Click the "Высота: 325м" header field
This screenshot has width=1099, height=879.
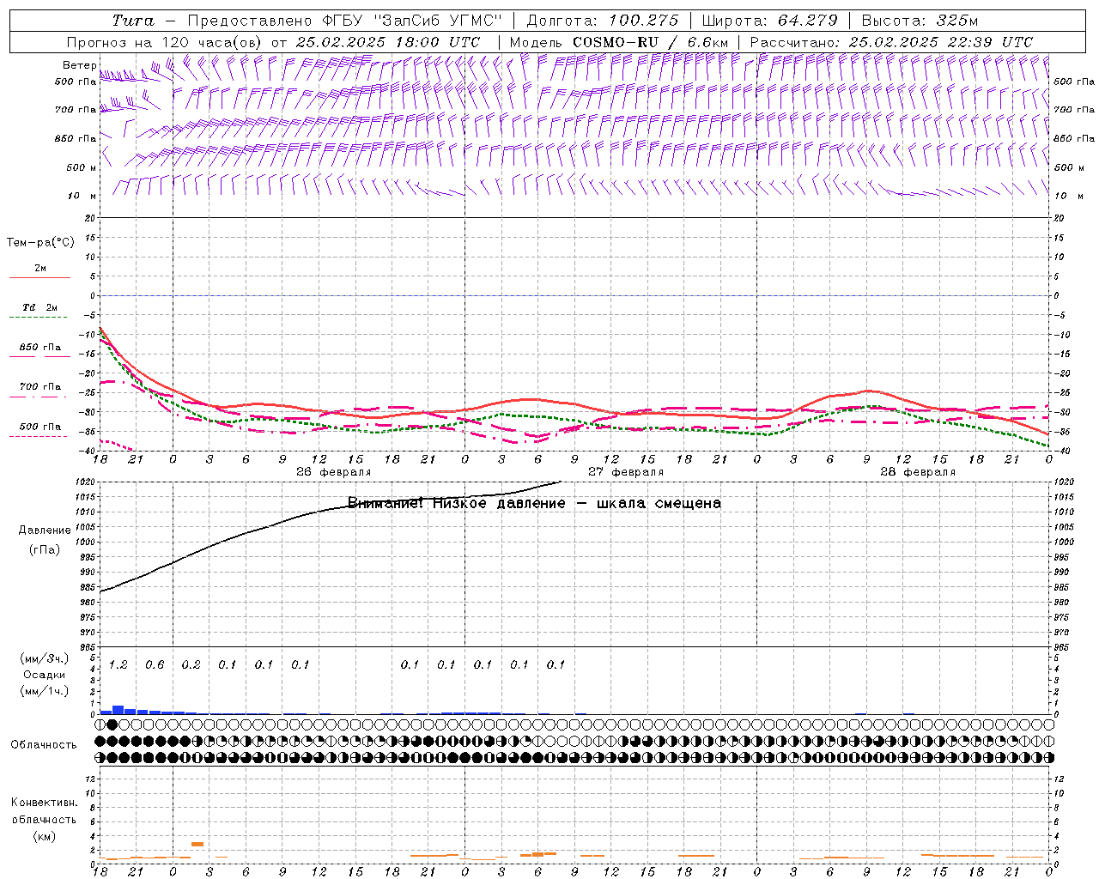[x=920, y=21]
